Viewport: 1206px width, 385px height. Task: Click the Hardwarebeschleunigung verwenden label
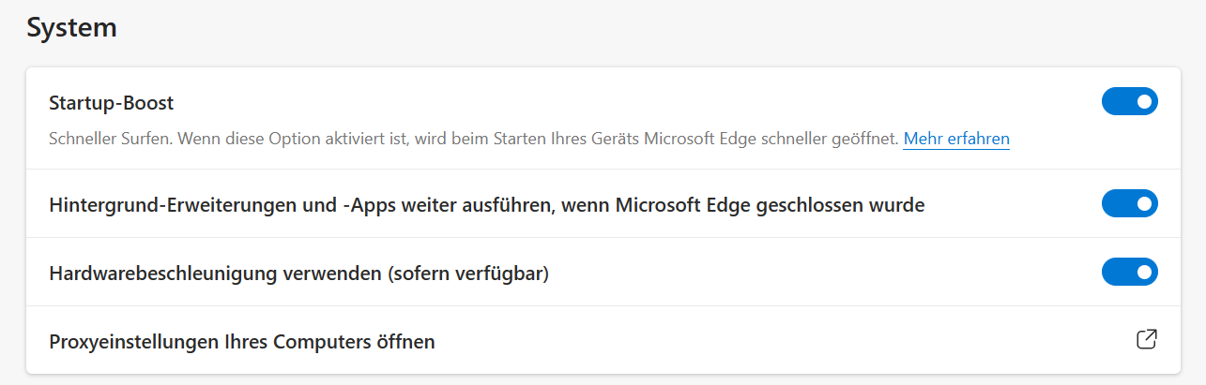point(298,274)
